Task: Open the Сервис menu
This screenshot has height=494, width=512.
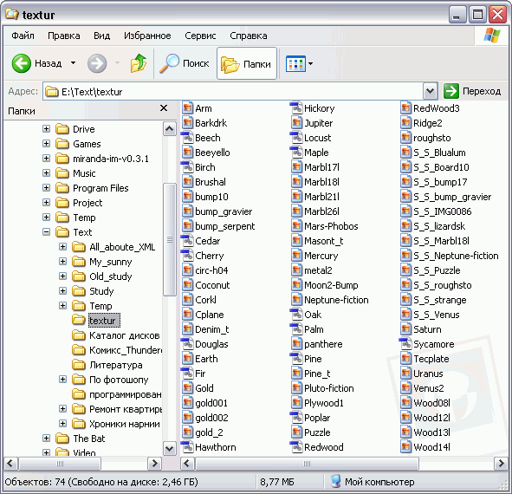Action: point(200,36)
